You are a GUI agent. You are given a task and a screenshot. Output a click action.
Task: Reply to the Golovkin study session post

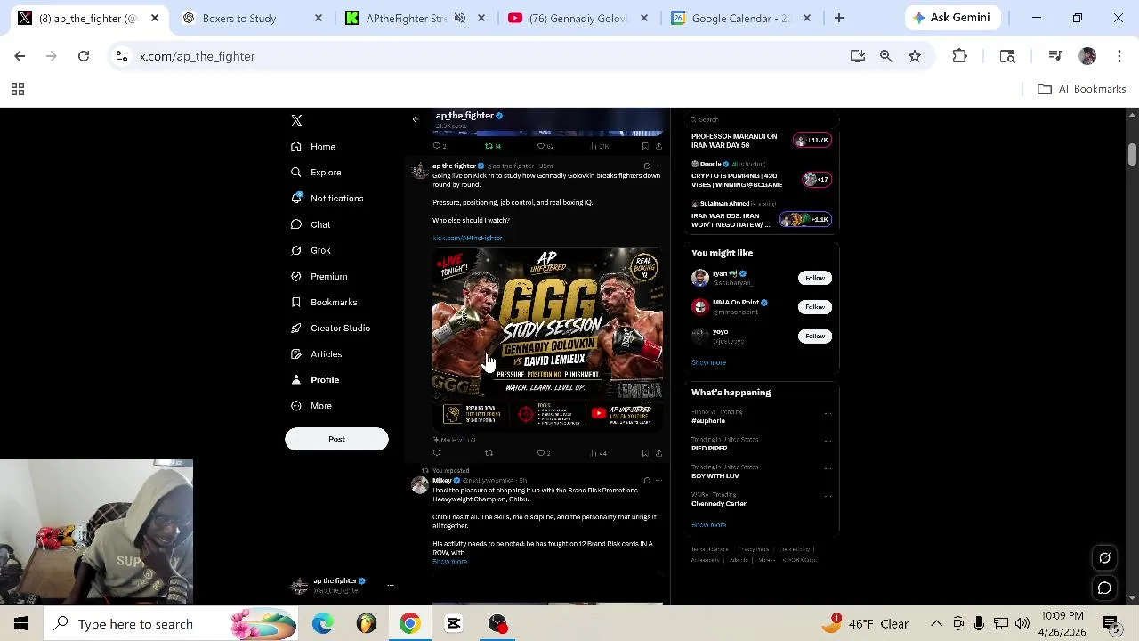pyautogui.click(x=436, y=453)
